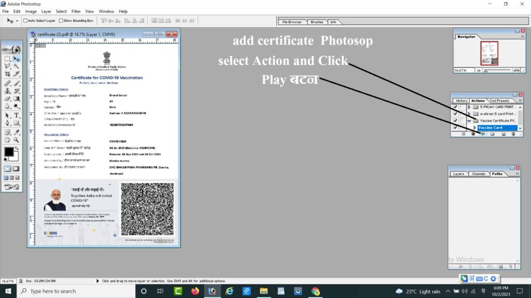
Task: Jump to ImageReady from the toolbox
Action: pos(12,187)
